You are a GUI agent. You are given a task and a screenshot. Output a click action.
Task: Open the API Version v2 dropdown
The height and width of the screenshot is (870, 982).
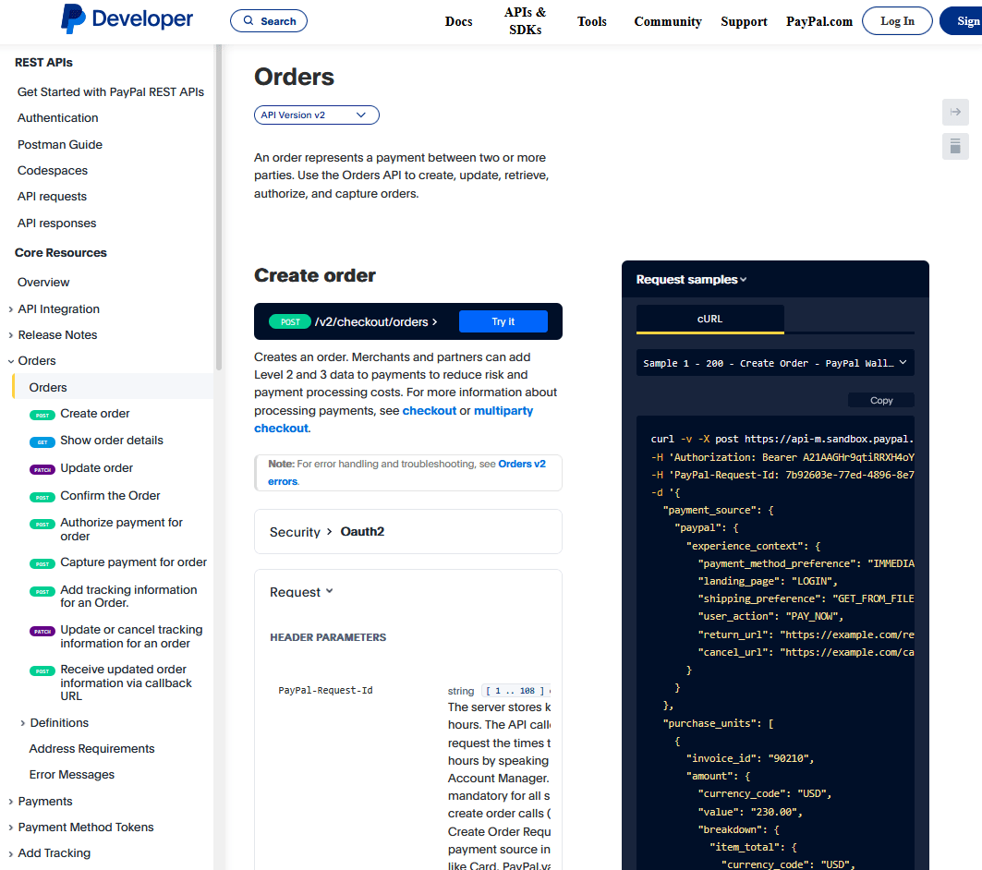[x=316, y=115]
